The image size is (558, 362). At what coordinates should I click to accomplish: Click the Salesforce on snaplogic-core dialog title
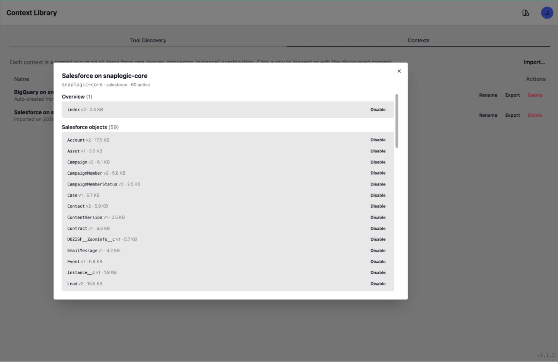(x=105, y=76)
